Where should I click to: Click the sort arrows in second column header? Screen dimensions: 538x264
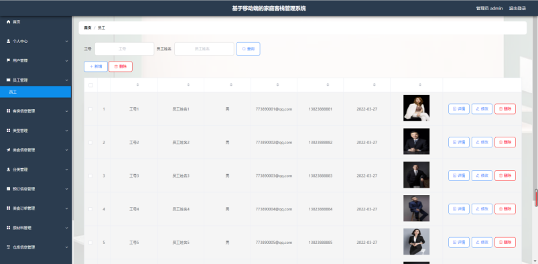188,84
